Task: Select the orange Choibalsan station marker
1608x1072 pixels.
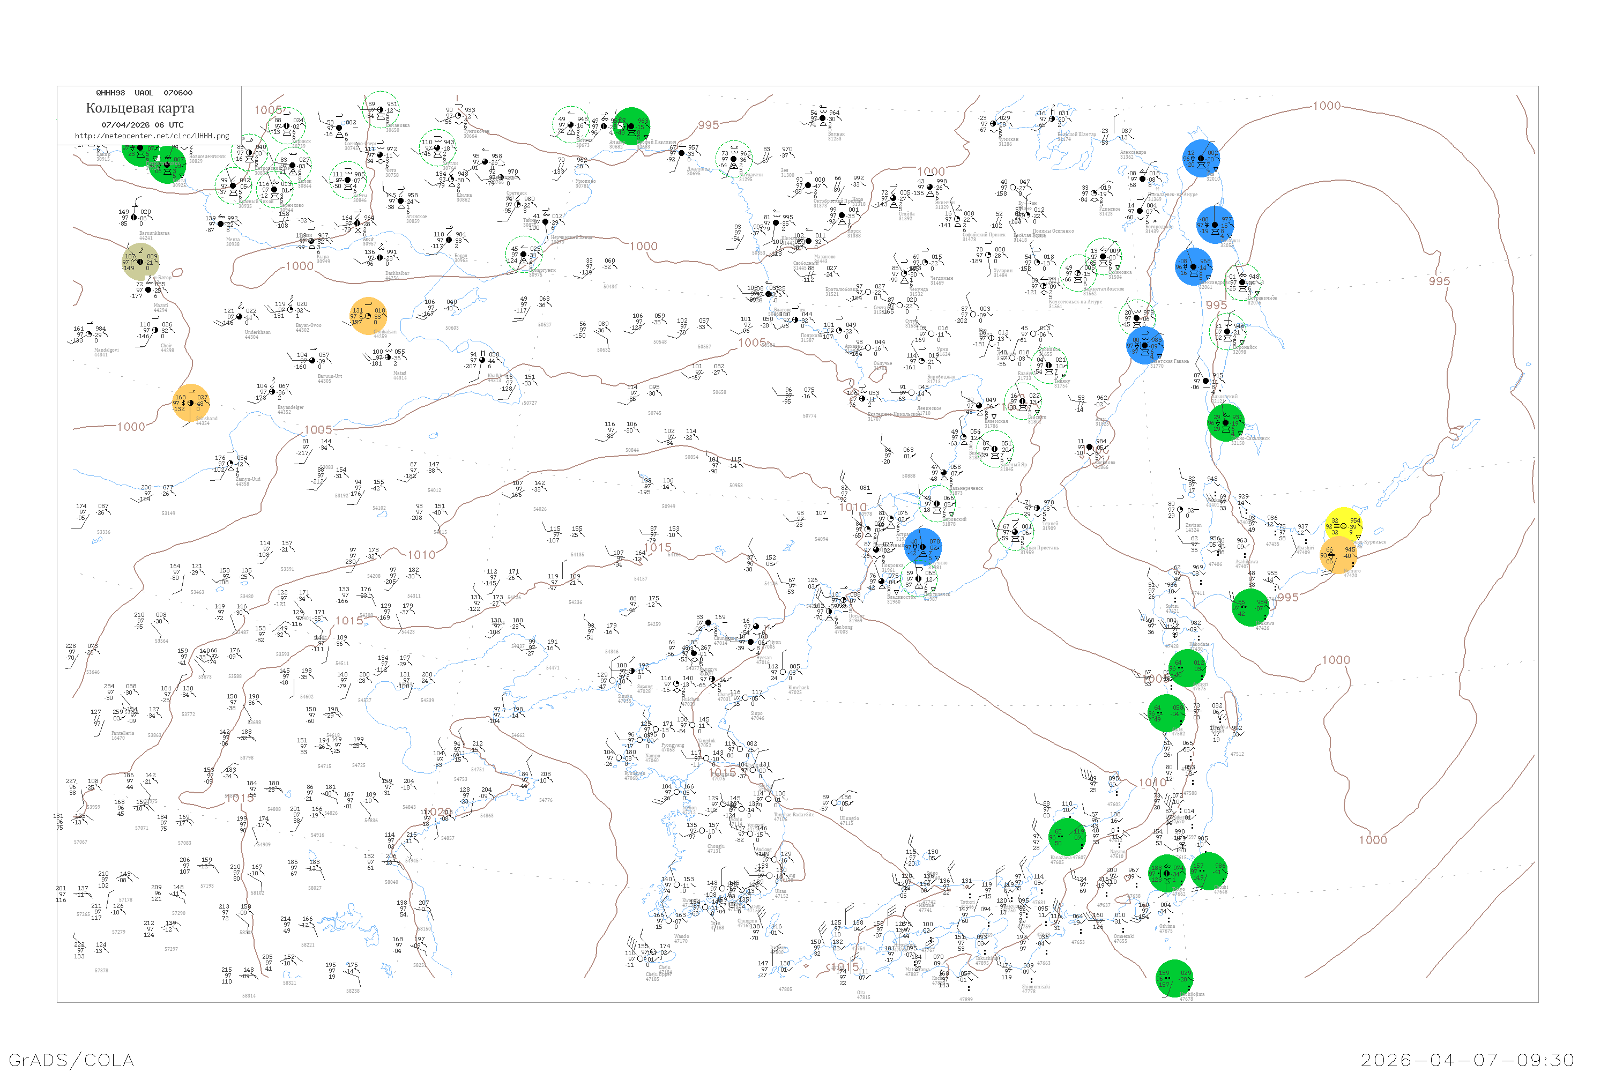Action: click(x=369, y=316)
